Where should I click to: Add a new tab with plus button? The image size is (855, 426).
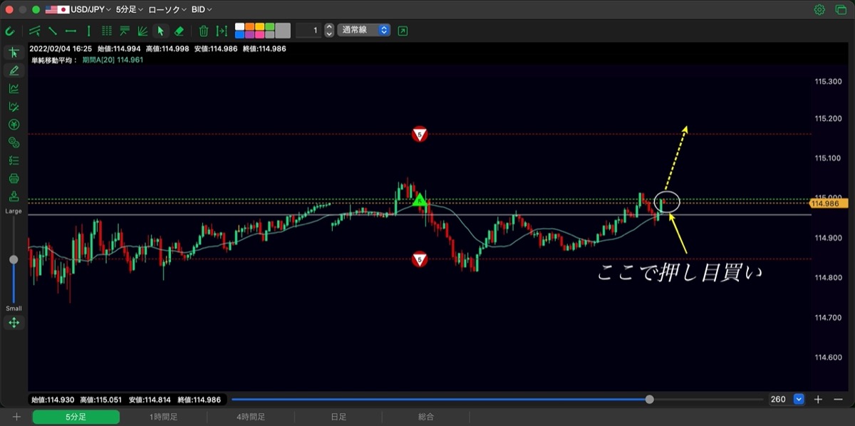(16, 417)
